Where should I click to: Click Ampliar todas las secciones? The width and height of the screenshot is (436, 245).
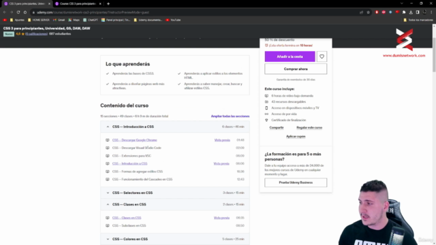click(230, 116)
